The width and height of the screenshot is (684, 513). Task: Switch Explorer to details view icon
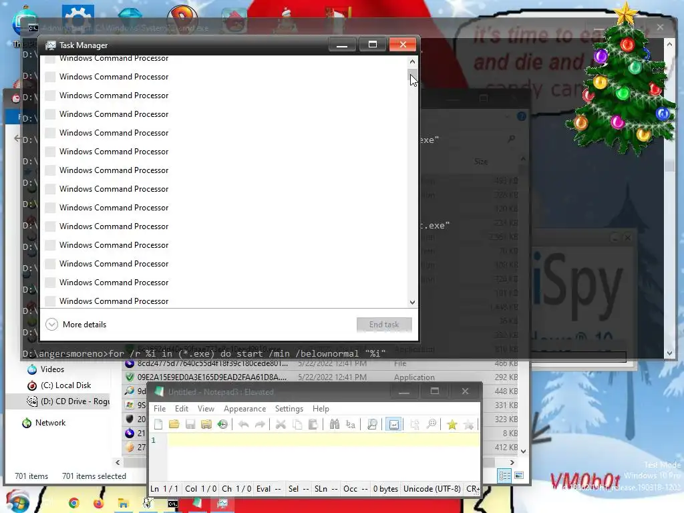pyautogui.click(x=505, y=476)
